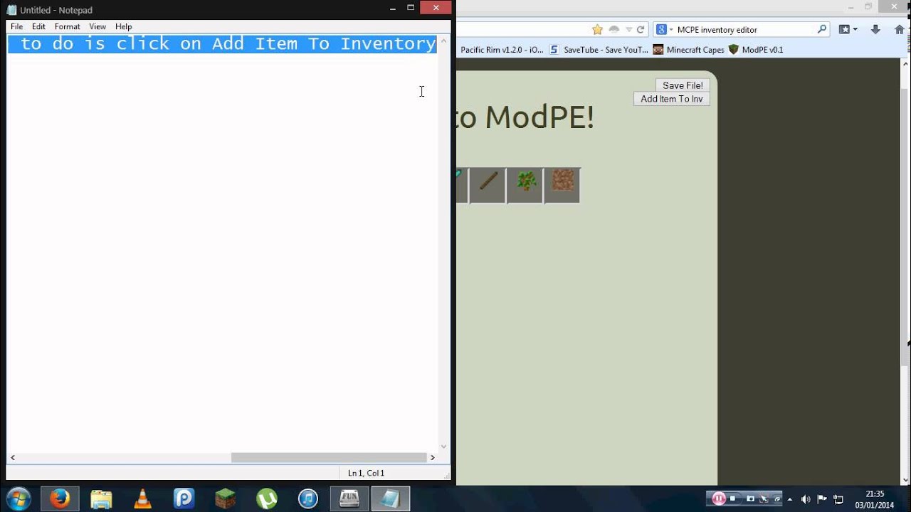Open the Google search engine dropdown
The height and width of the screenshot is (512, 911).
point(664,30)
